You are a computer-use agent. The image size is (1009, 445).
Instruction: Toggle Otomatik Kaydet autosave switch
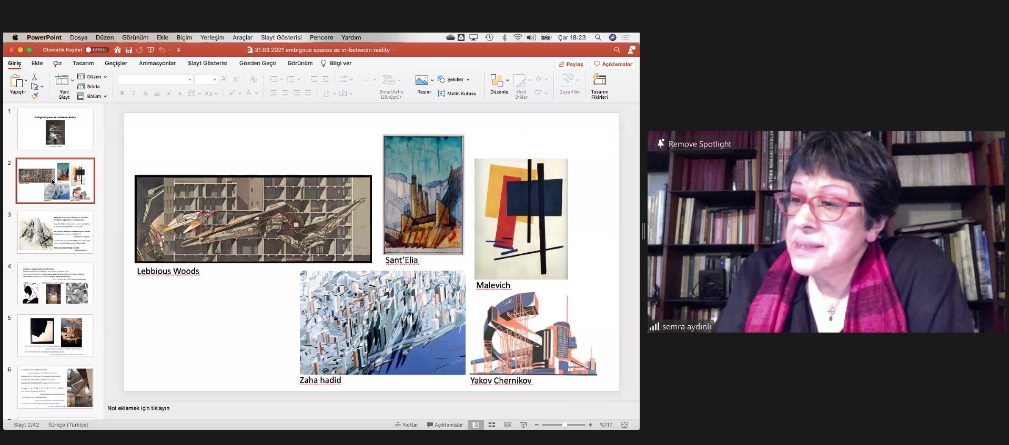click(x=96, y=50)
